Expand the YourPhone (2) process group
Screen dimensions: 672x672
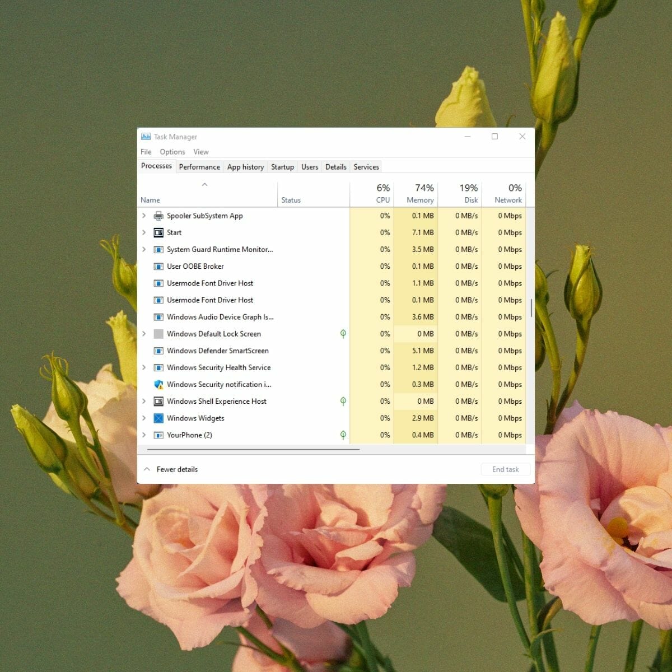(144, 435)
